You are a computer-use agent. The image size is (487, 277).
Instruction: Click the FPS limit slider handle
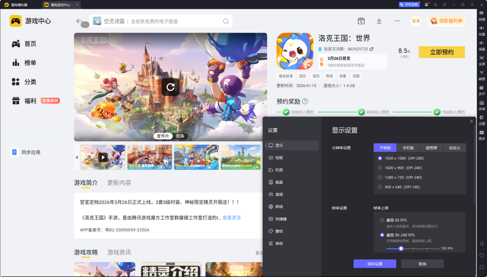(401, 248)
